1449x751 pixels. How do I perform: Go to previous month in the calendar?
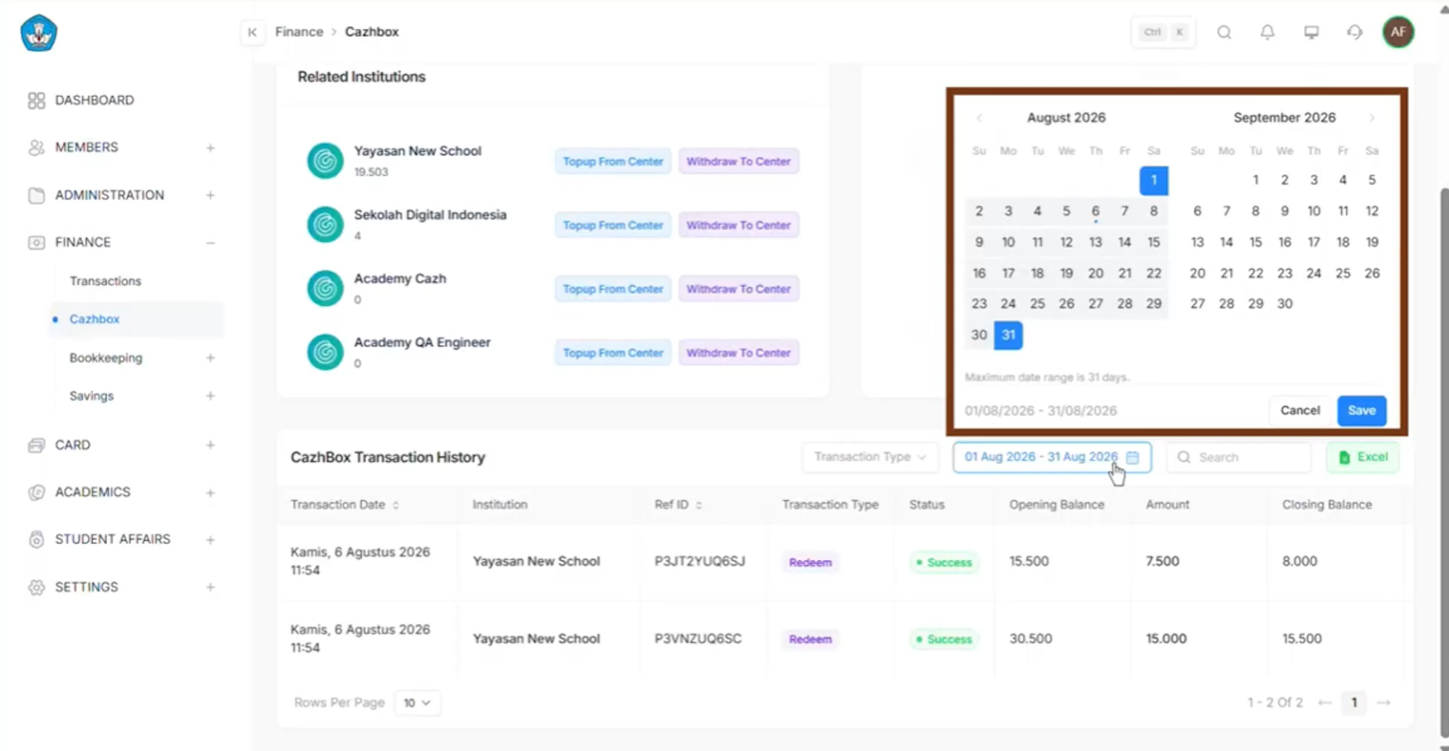coord(979,118)
